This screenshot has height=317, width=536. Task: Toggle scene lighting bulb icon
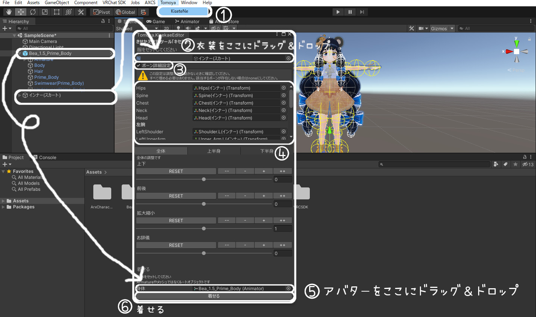click(x=178, y=28)
